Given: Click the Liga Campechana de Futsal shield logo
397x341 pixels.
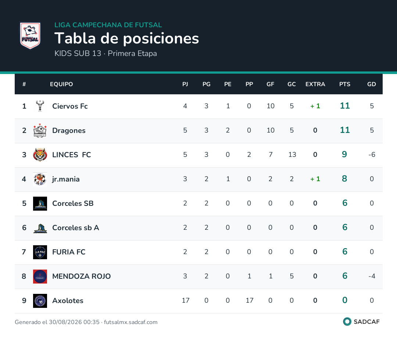Looking at the screenshot, I should tap(30, 35).
